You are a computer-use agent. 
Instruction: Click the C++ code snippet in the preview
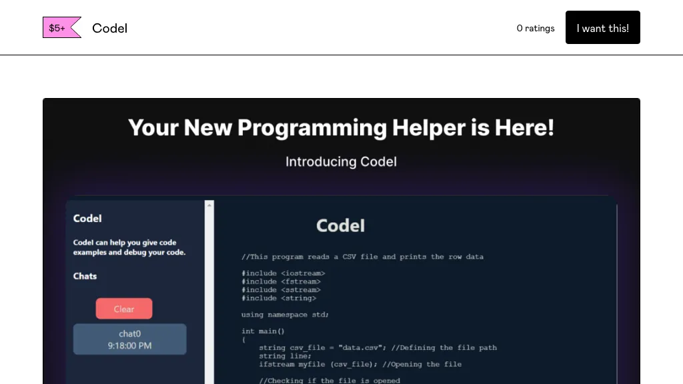pos(367,313)
